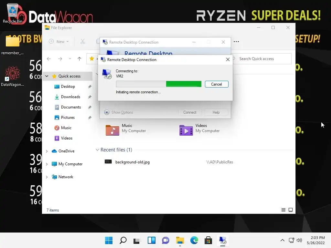Open recent locations dropdown chevron
Viewport: 331px width, 248px height.
[x=70, y=59]
